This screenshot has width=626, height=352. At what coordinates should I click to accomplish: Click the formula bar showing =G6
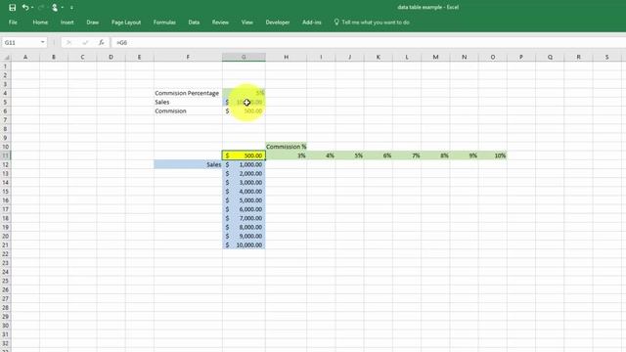368,42
